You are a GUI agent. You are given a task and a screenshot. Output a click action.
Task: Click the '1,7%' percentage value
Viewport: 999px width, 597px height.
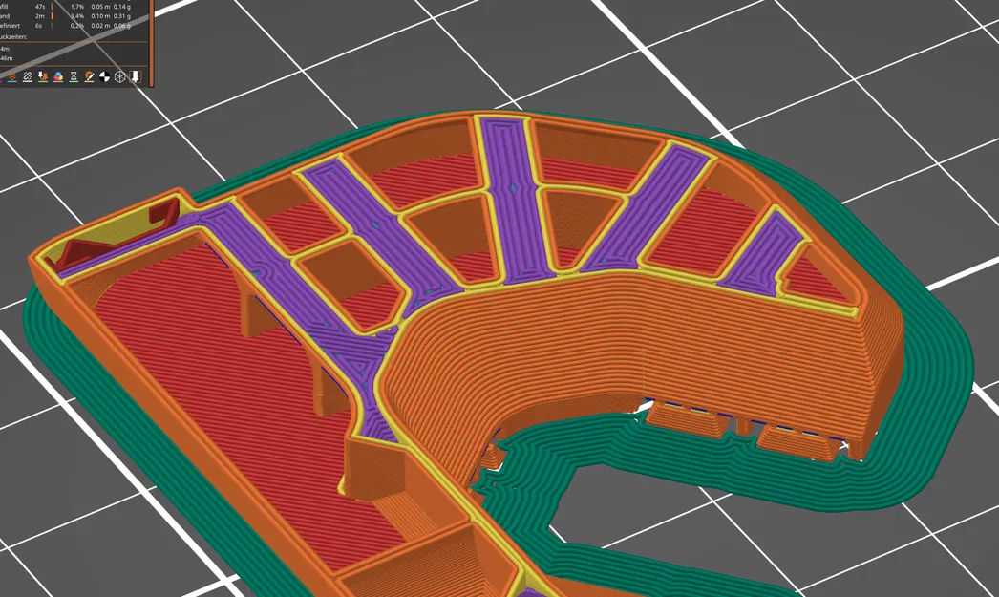click(77, 7)
